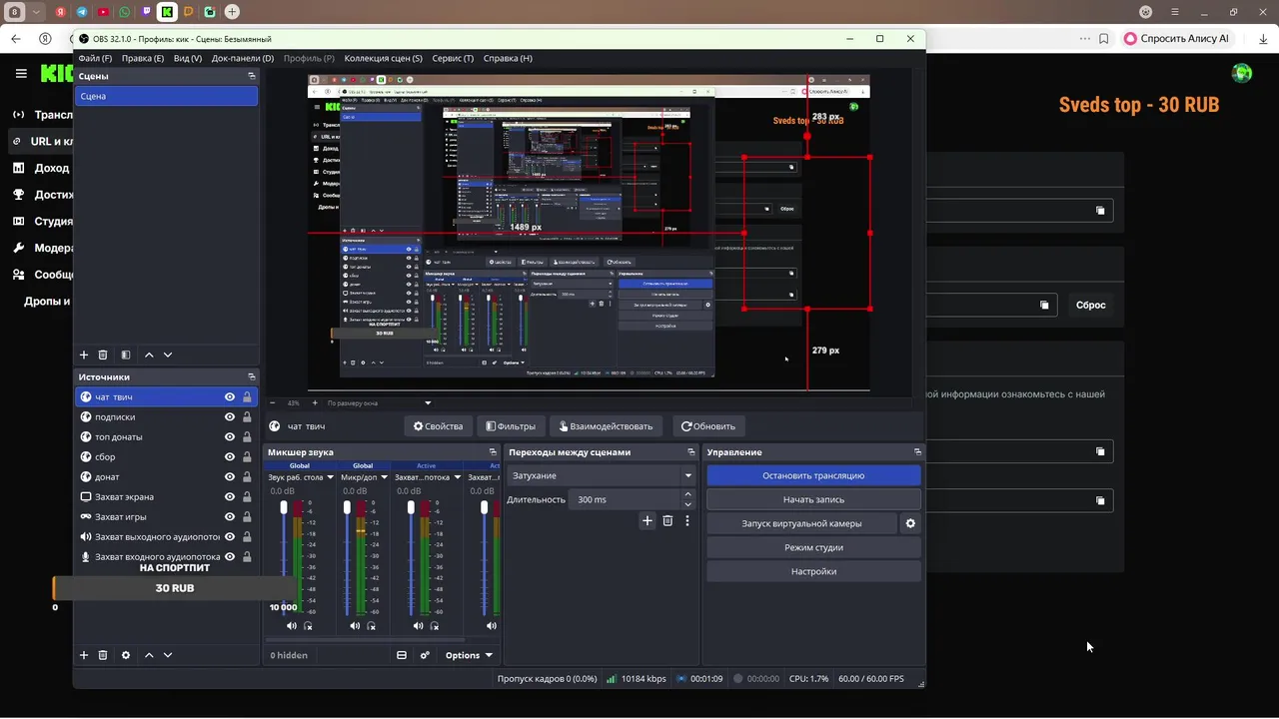This screenshot has width=1279, height=719.
Task: Open transition three-dot options menu
Action: 687,520
